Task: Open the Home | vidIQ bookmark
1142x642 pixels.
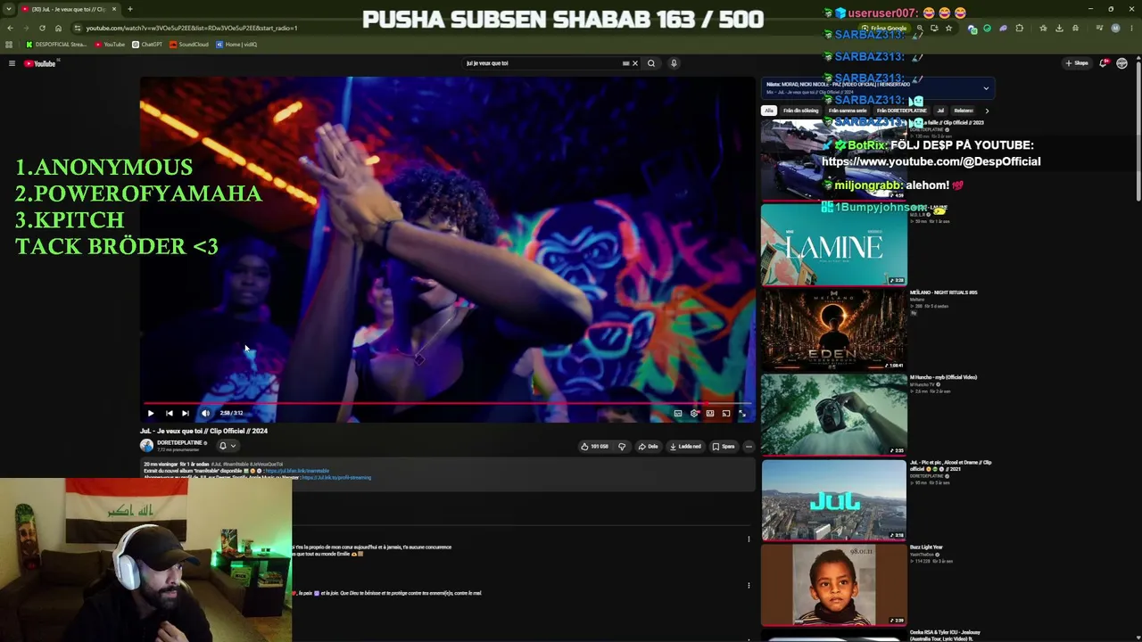Action: pos(236,44)
